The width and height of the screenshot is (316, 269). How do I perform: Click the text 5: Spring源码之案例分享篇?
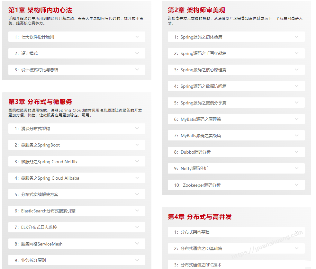click(x=200, y=103)
